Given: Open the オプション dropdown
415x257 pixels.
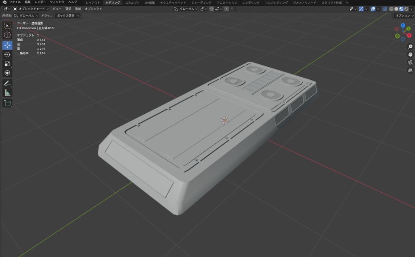Looking at the screenshot, I should pos(404,16).
